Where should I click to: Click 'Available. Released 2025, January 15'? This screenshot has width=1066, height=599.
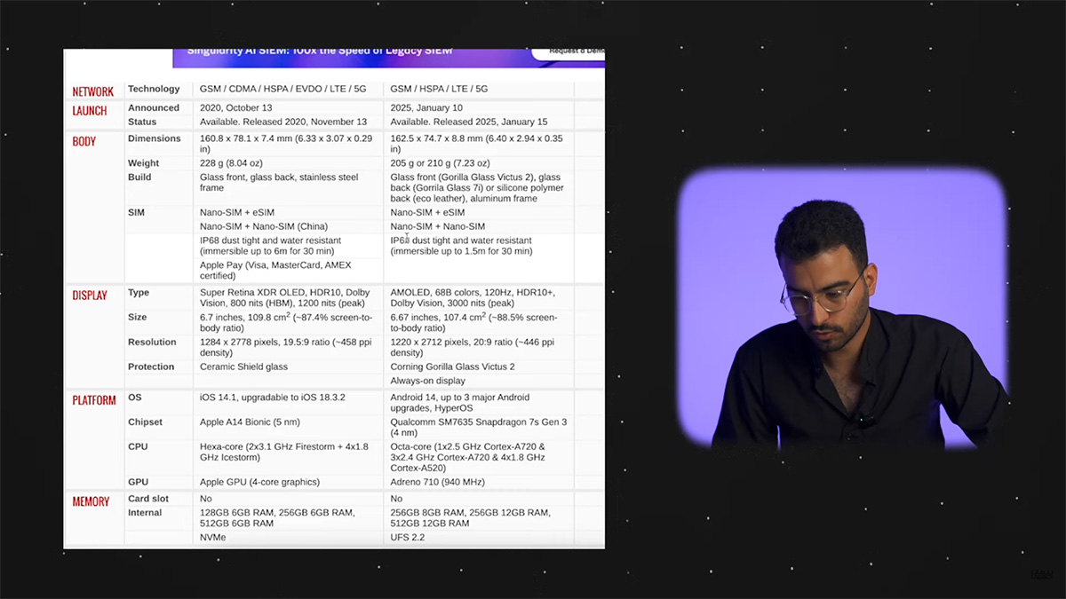click(469, 122)
